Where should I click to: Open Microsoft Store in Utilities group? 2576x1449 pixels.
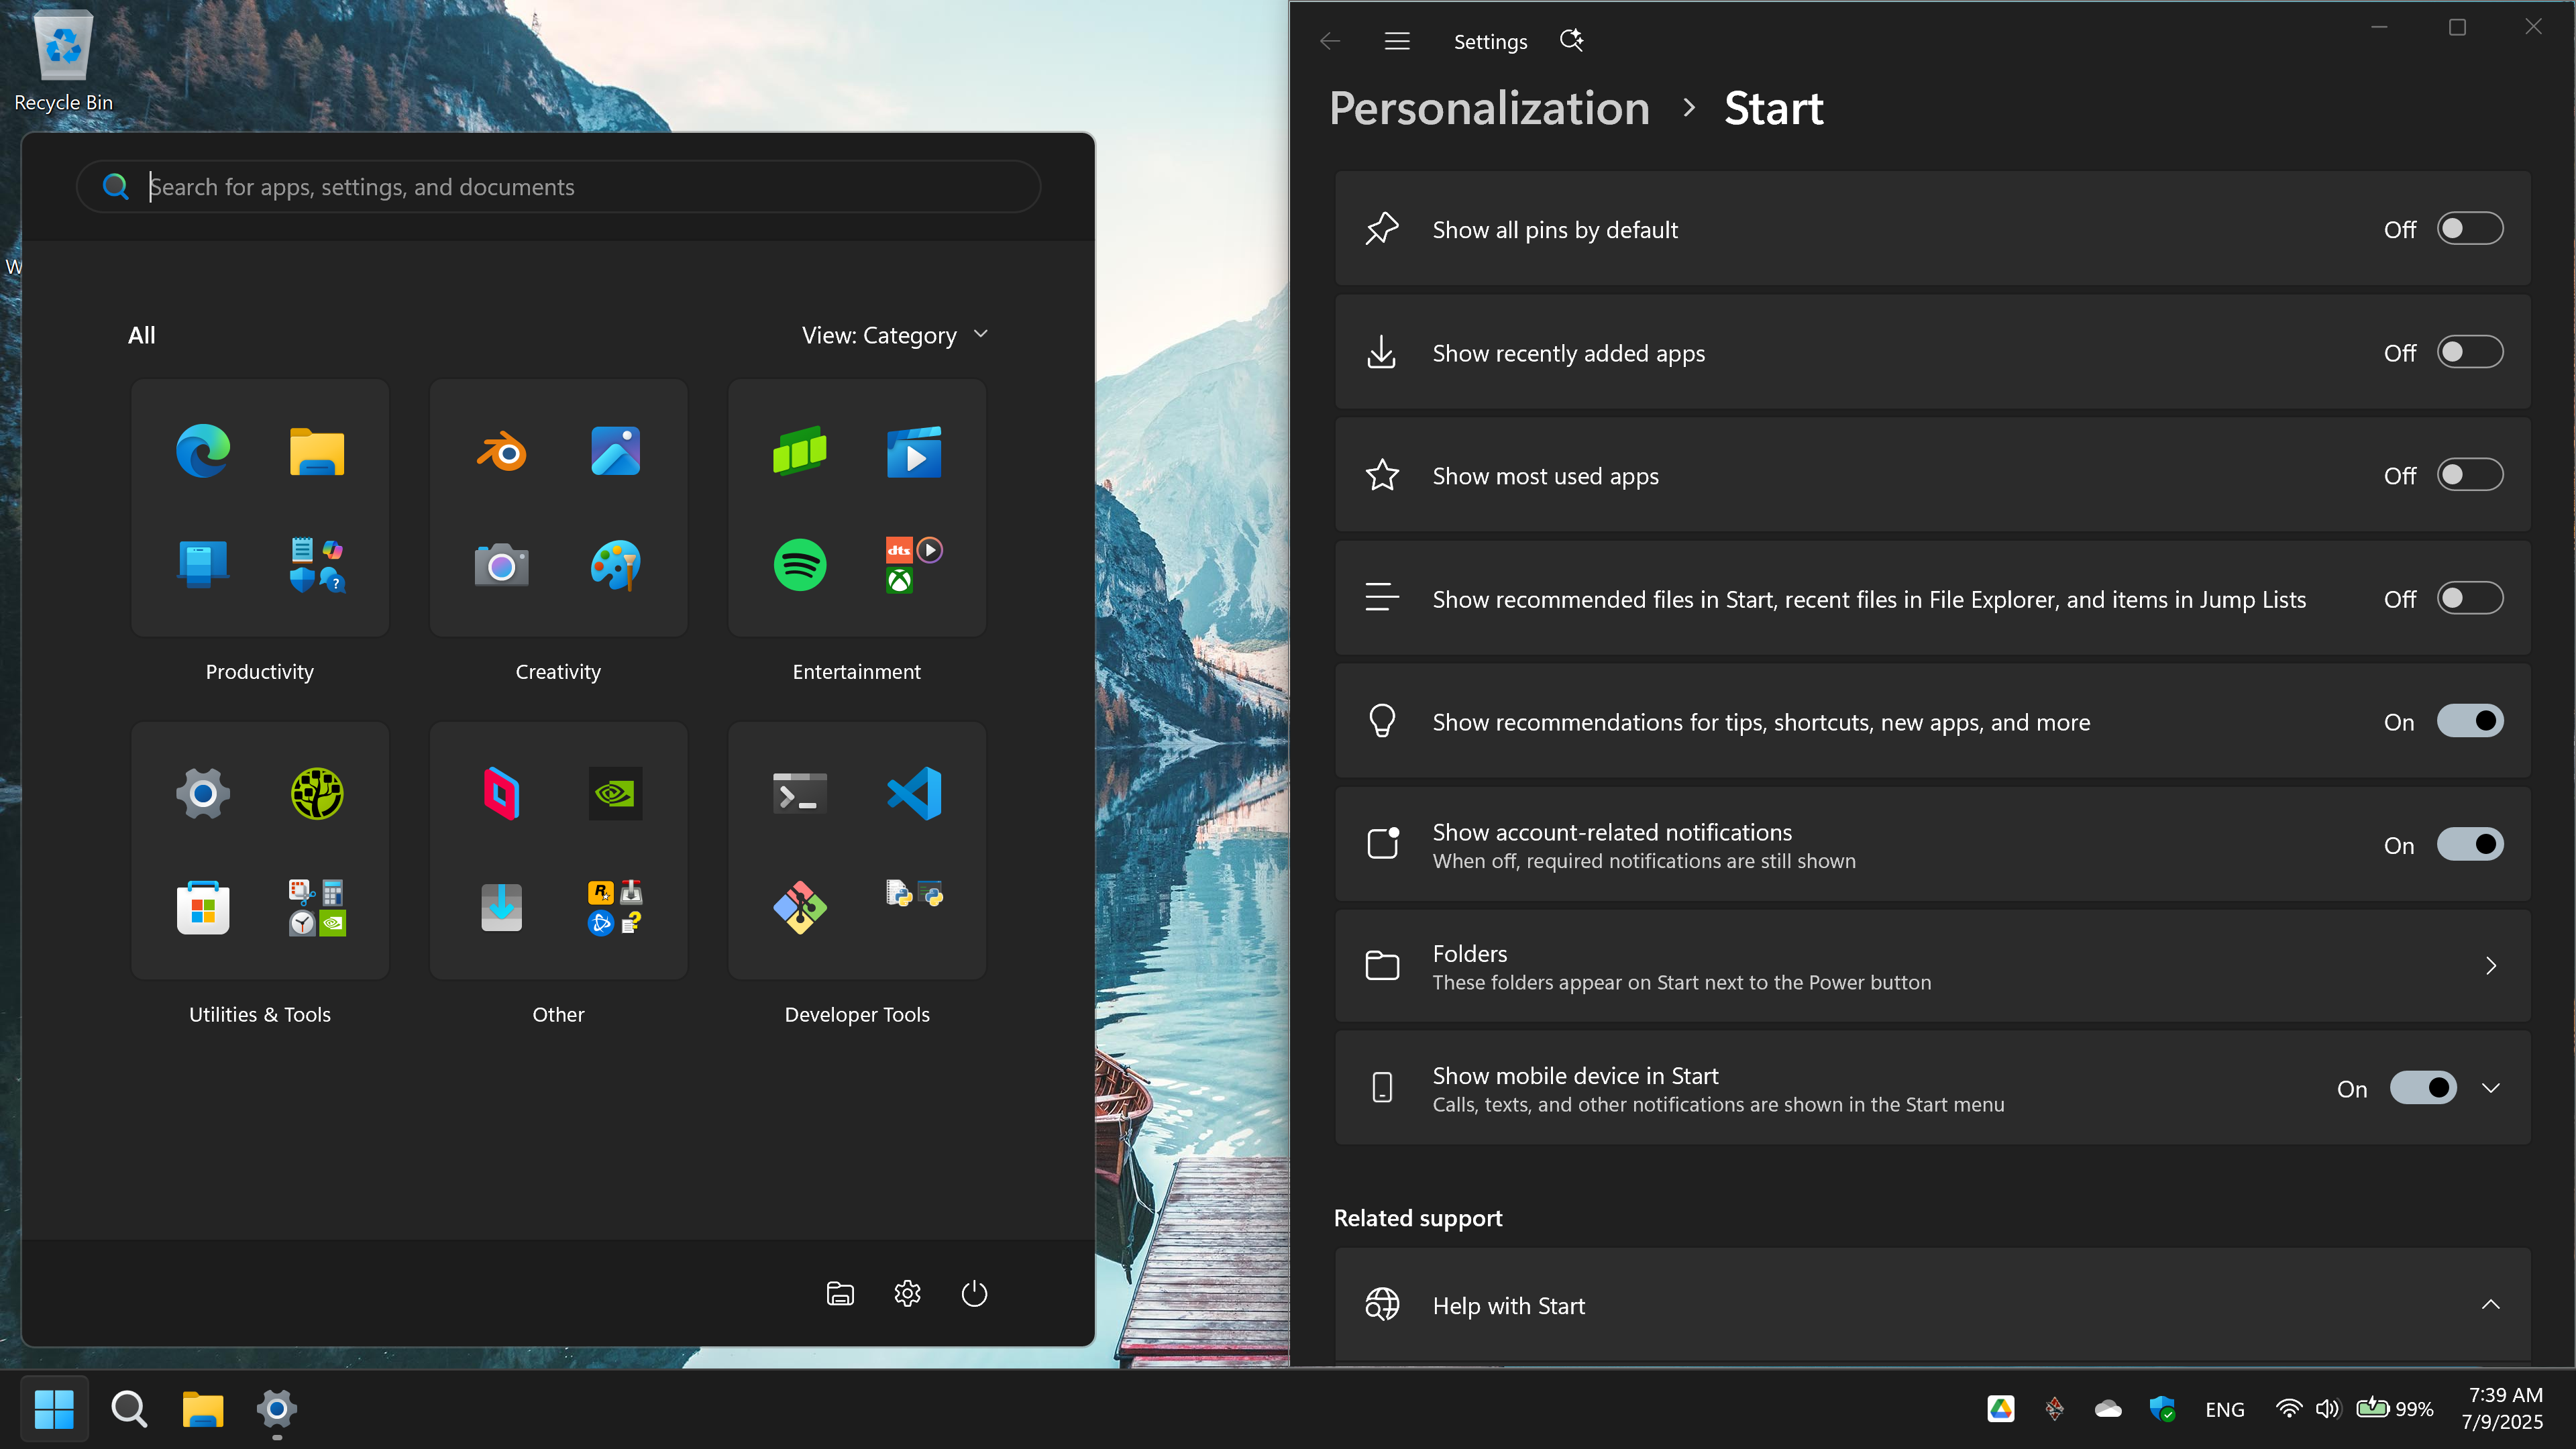click(x=203, y=908)
